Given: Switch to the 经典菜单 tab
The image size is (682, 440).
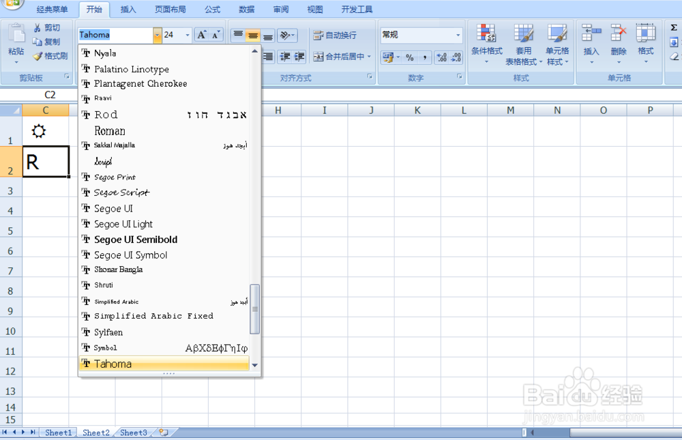Looking at the screenshot, I should [x=53, y=10].
